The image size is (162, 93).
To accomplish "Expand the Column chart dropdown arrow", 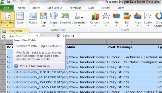I will pos(95,26).
